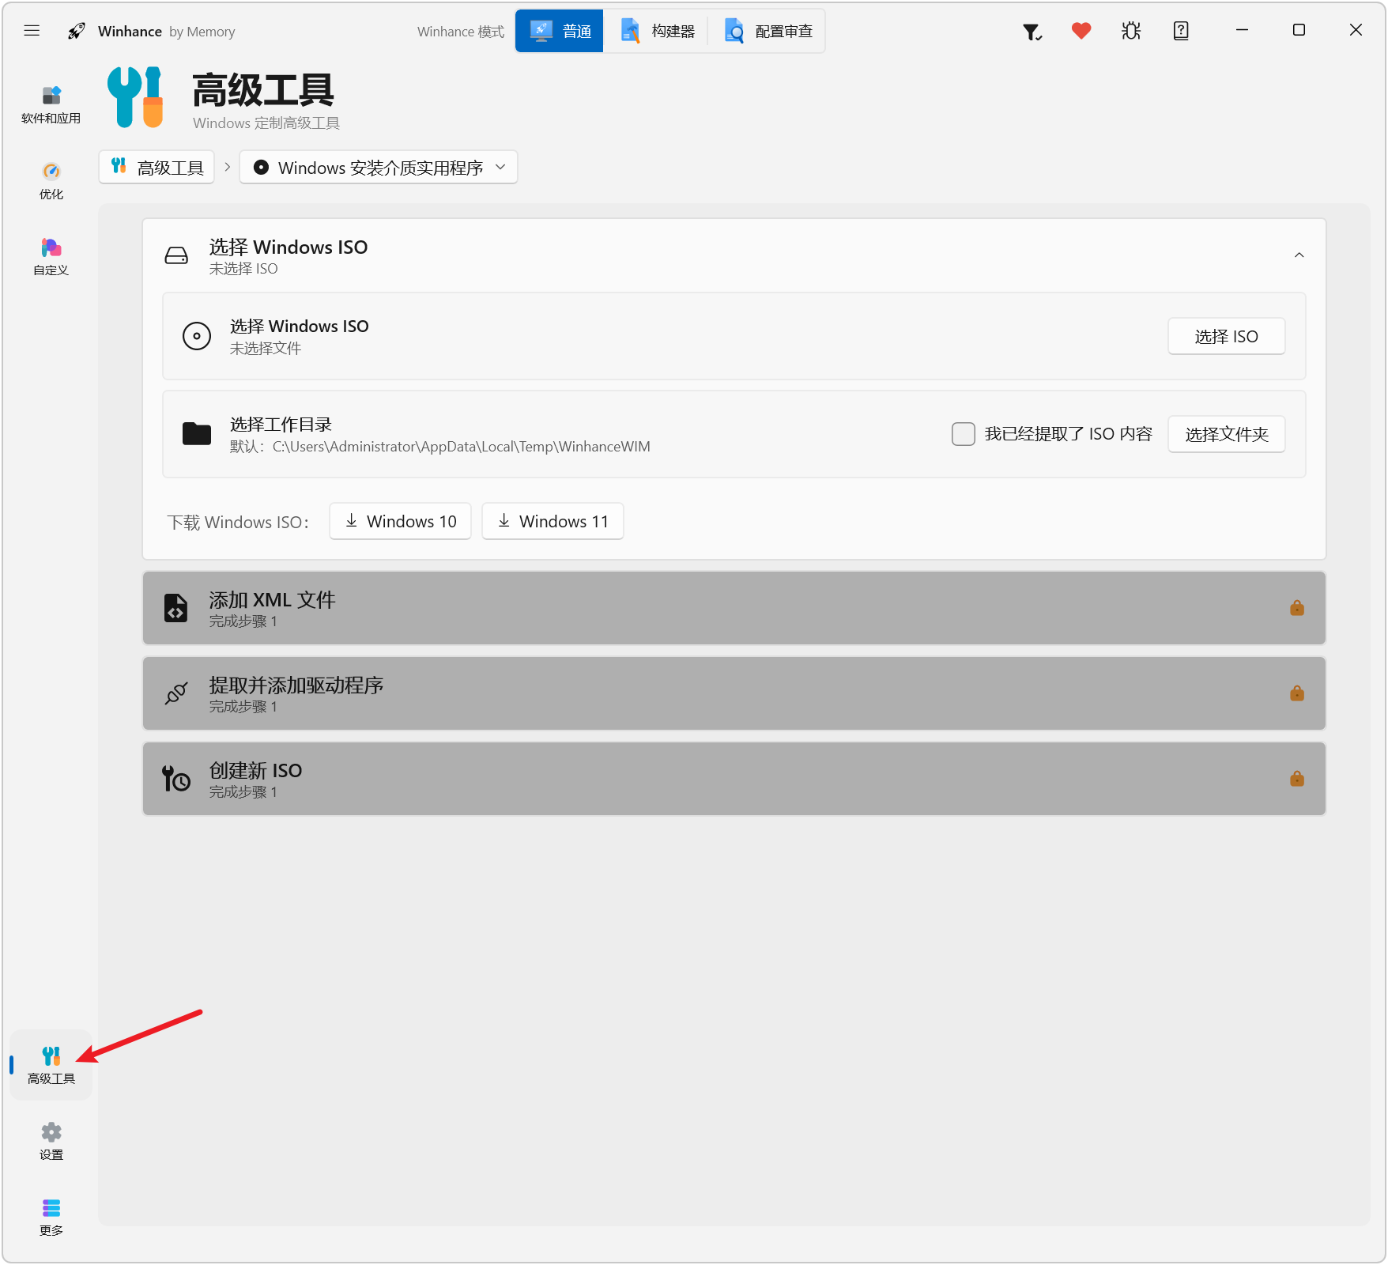The height and width of the screenshot is (1265, 1388).
Task: Switch to 普通 mode tab
Action: [560, 31]
